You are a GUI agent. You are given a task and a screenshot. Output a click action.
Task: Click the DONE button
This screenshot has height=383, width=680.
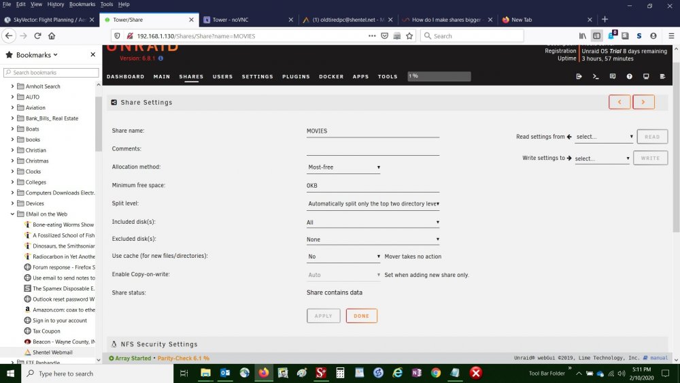361,316
